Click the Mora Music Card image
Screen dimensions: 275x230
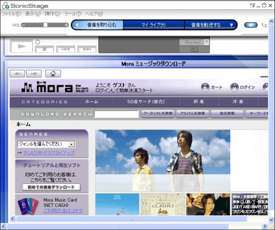point(28,206)
